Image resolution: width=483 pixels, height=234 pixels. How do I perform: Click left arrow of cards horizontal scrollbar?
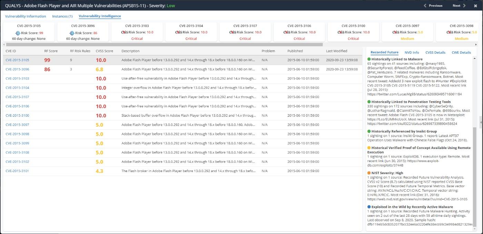tap(4, 44)
